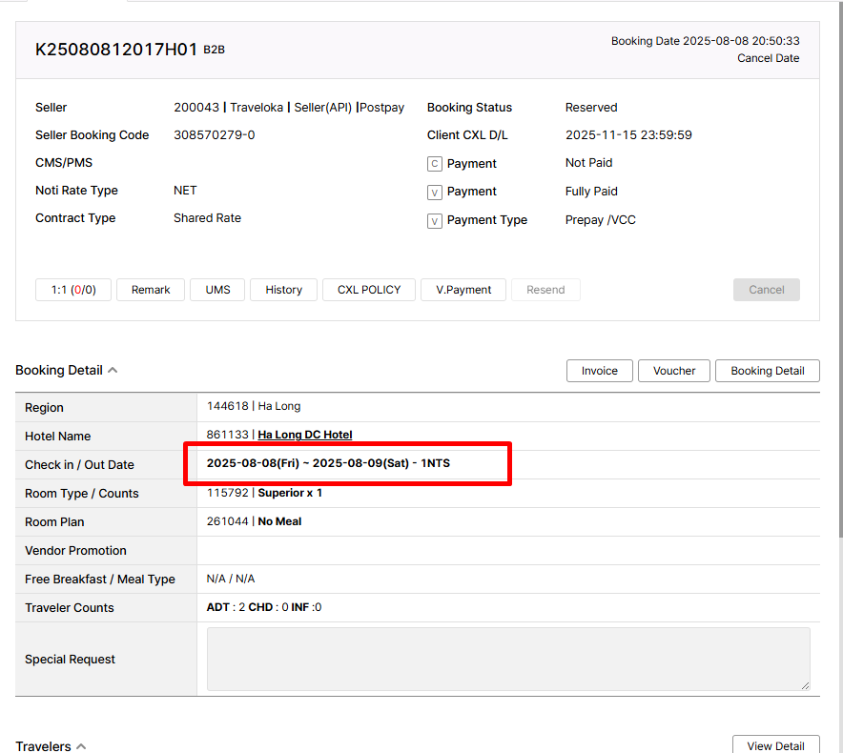The height and width of the screenshot is (753, 843).
Task: Click the C badge beside Payment
Action: 435,164
